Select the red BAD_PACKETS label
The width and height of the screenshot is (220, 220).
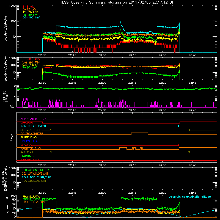pyautogui.click(x=30, y=159)
